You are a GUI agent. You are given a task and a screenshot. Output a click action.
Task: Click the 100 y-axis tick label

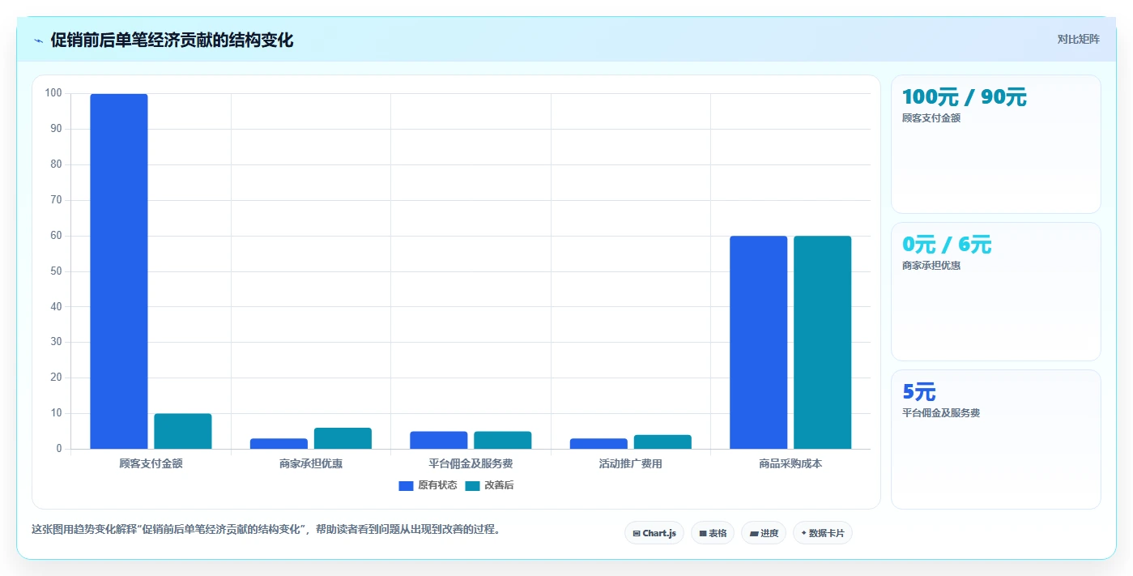click(x=53, y=93)
